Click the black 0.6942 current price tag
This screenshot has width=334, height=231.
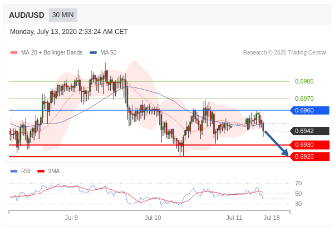310,131
